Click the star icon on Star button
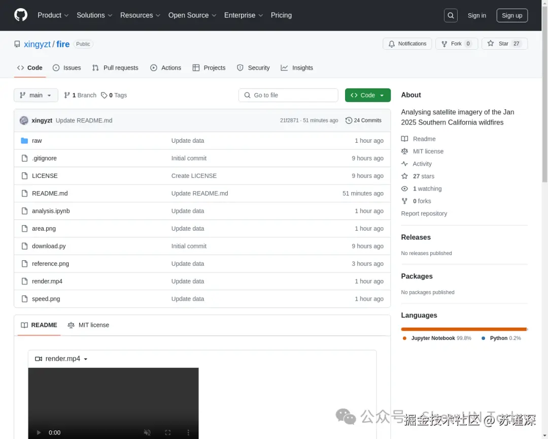Viewport: 548px width, 439px height. coord(491,43)
